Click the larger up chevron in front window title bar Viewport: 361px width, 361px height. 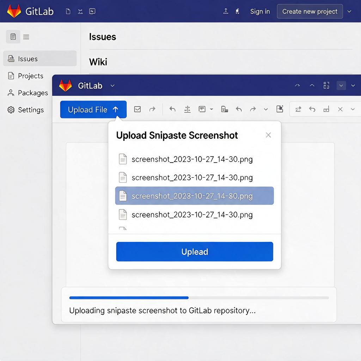pyautogui.click(x=312, y=85)
